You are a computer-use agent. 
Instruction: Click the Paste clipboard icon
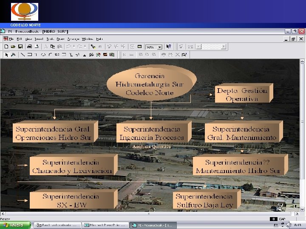pyautogui.click(x=59, y=46)
